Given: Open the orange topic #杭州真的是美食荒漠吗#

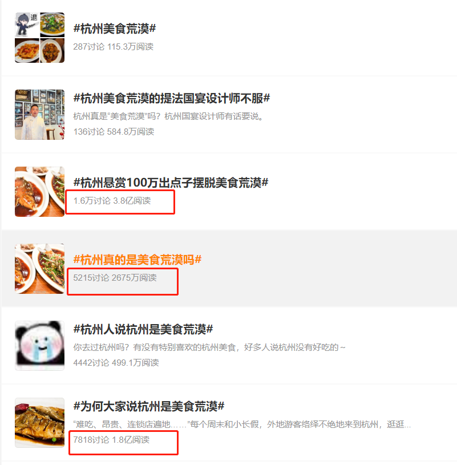Looking at the screenshot, I should pos(137,260).
